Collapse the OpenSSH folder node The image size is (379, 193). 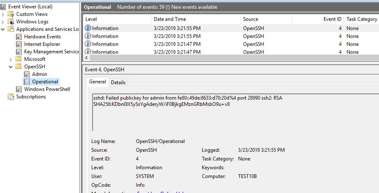pyautogui.click(x=11, y=67)
